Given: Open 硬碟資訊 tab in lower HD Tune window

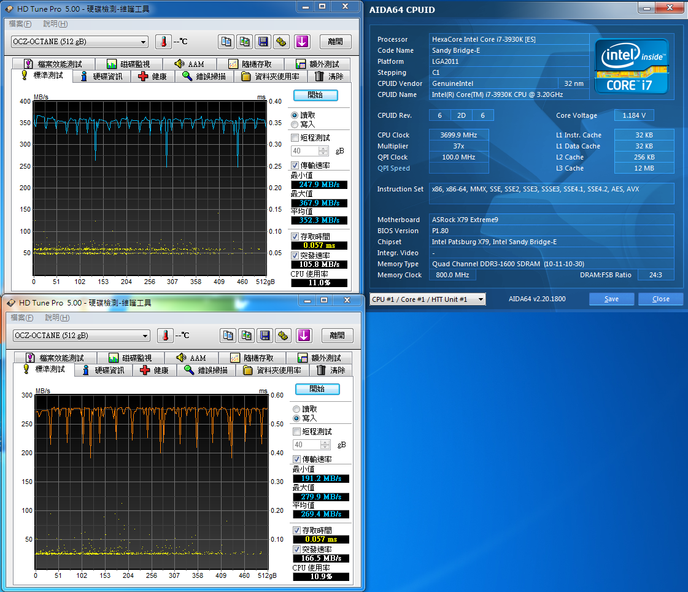Looking at the screenshot, I should tap(103, 370).
